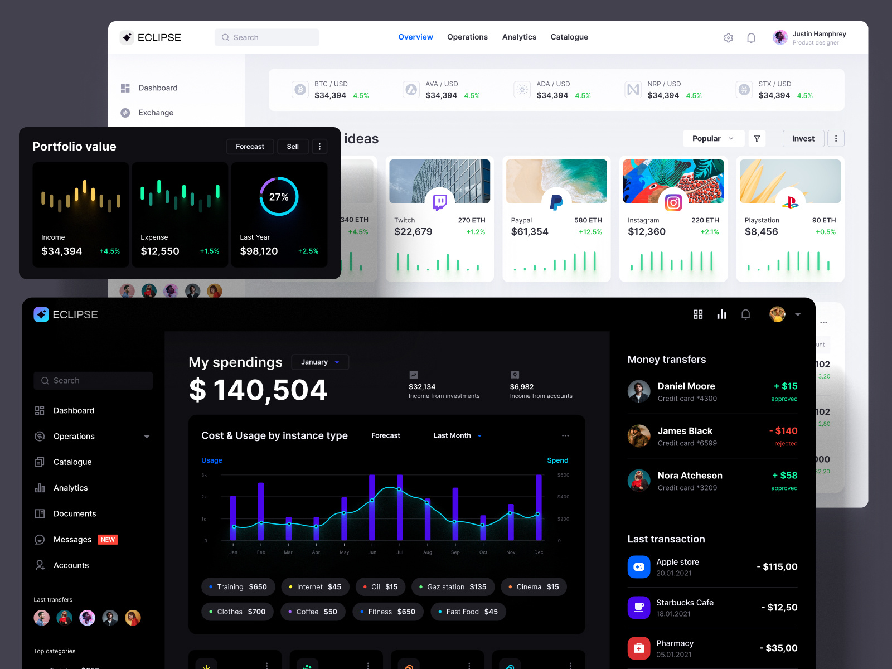
Task: Click notification bell in light Eclipse header
Action: (751, 38)
